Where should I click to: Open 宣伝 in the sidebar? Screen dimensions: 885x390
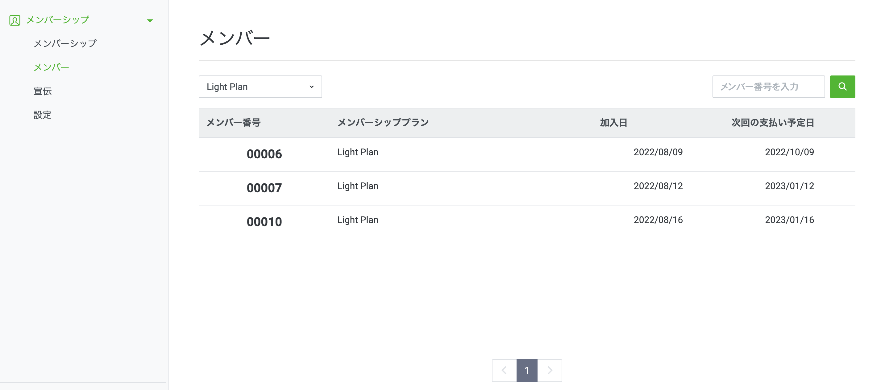(43, 91)
